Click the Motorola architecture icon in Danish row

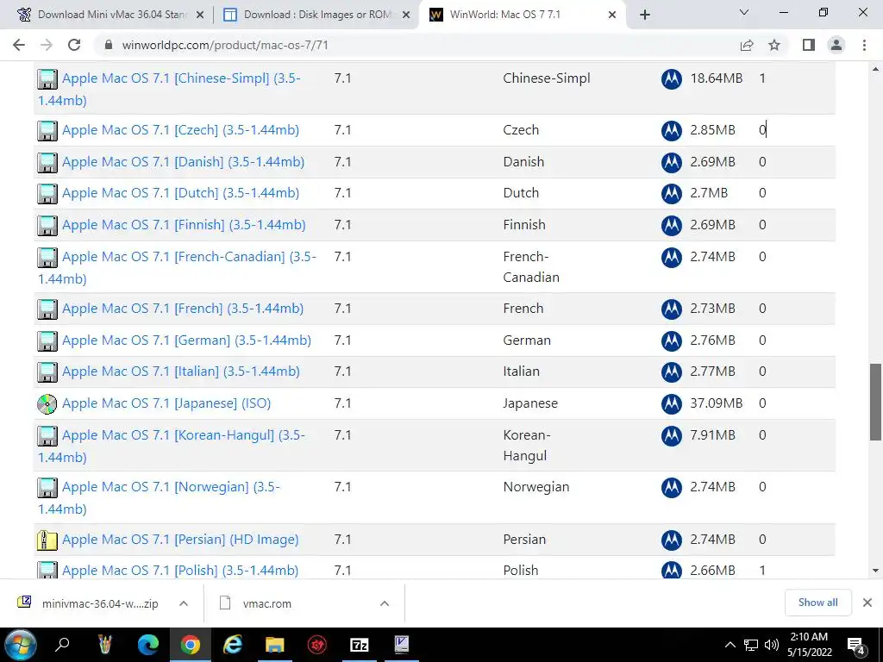pyautogui.click(x=671, y=163)
